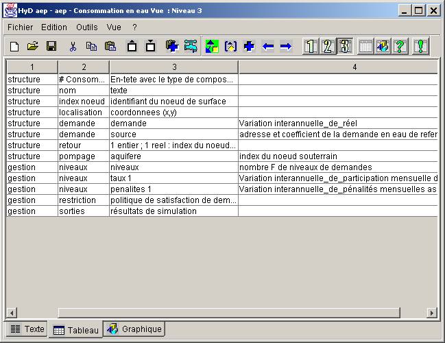Select 'politique de satisfaction de dem...' cell
The image size is (445, 343).
pyautogui.click(x=173, y=200)
